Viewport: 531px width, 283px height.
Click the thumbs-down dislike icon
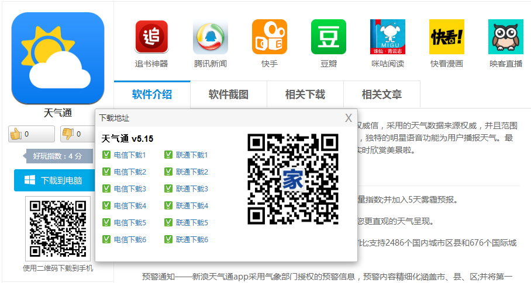click(x=68, y=134)
